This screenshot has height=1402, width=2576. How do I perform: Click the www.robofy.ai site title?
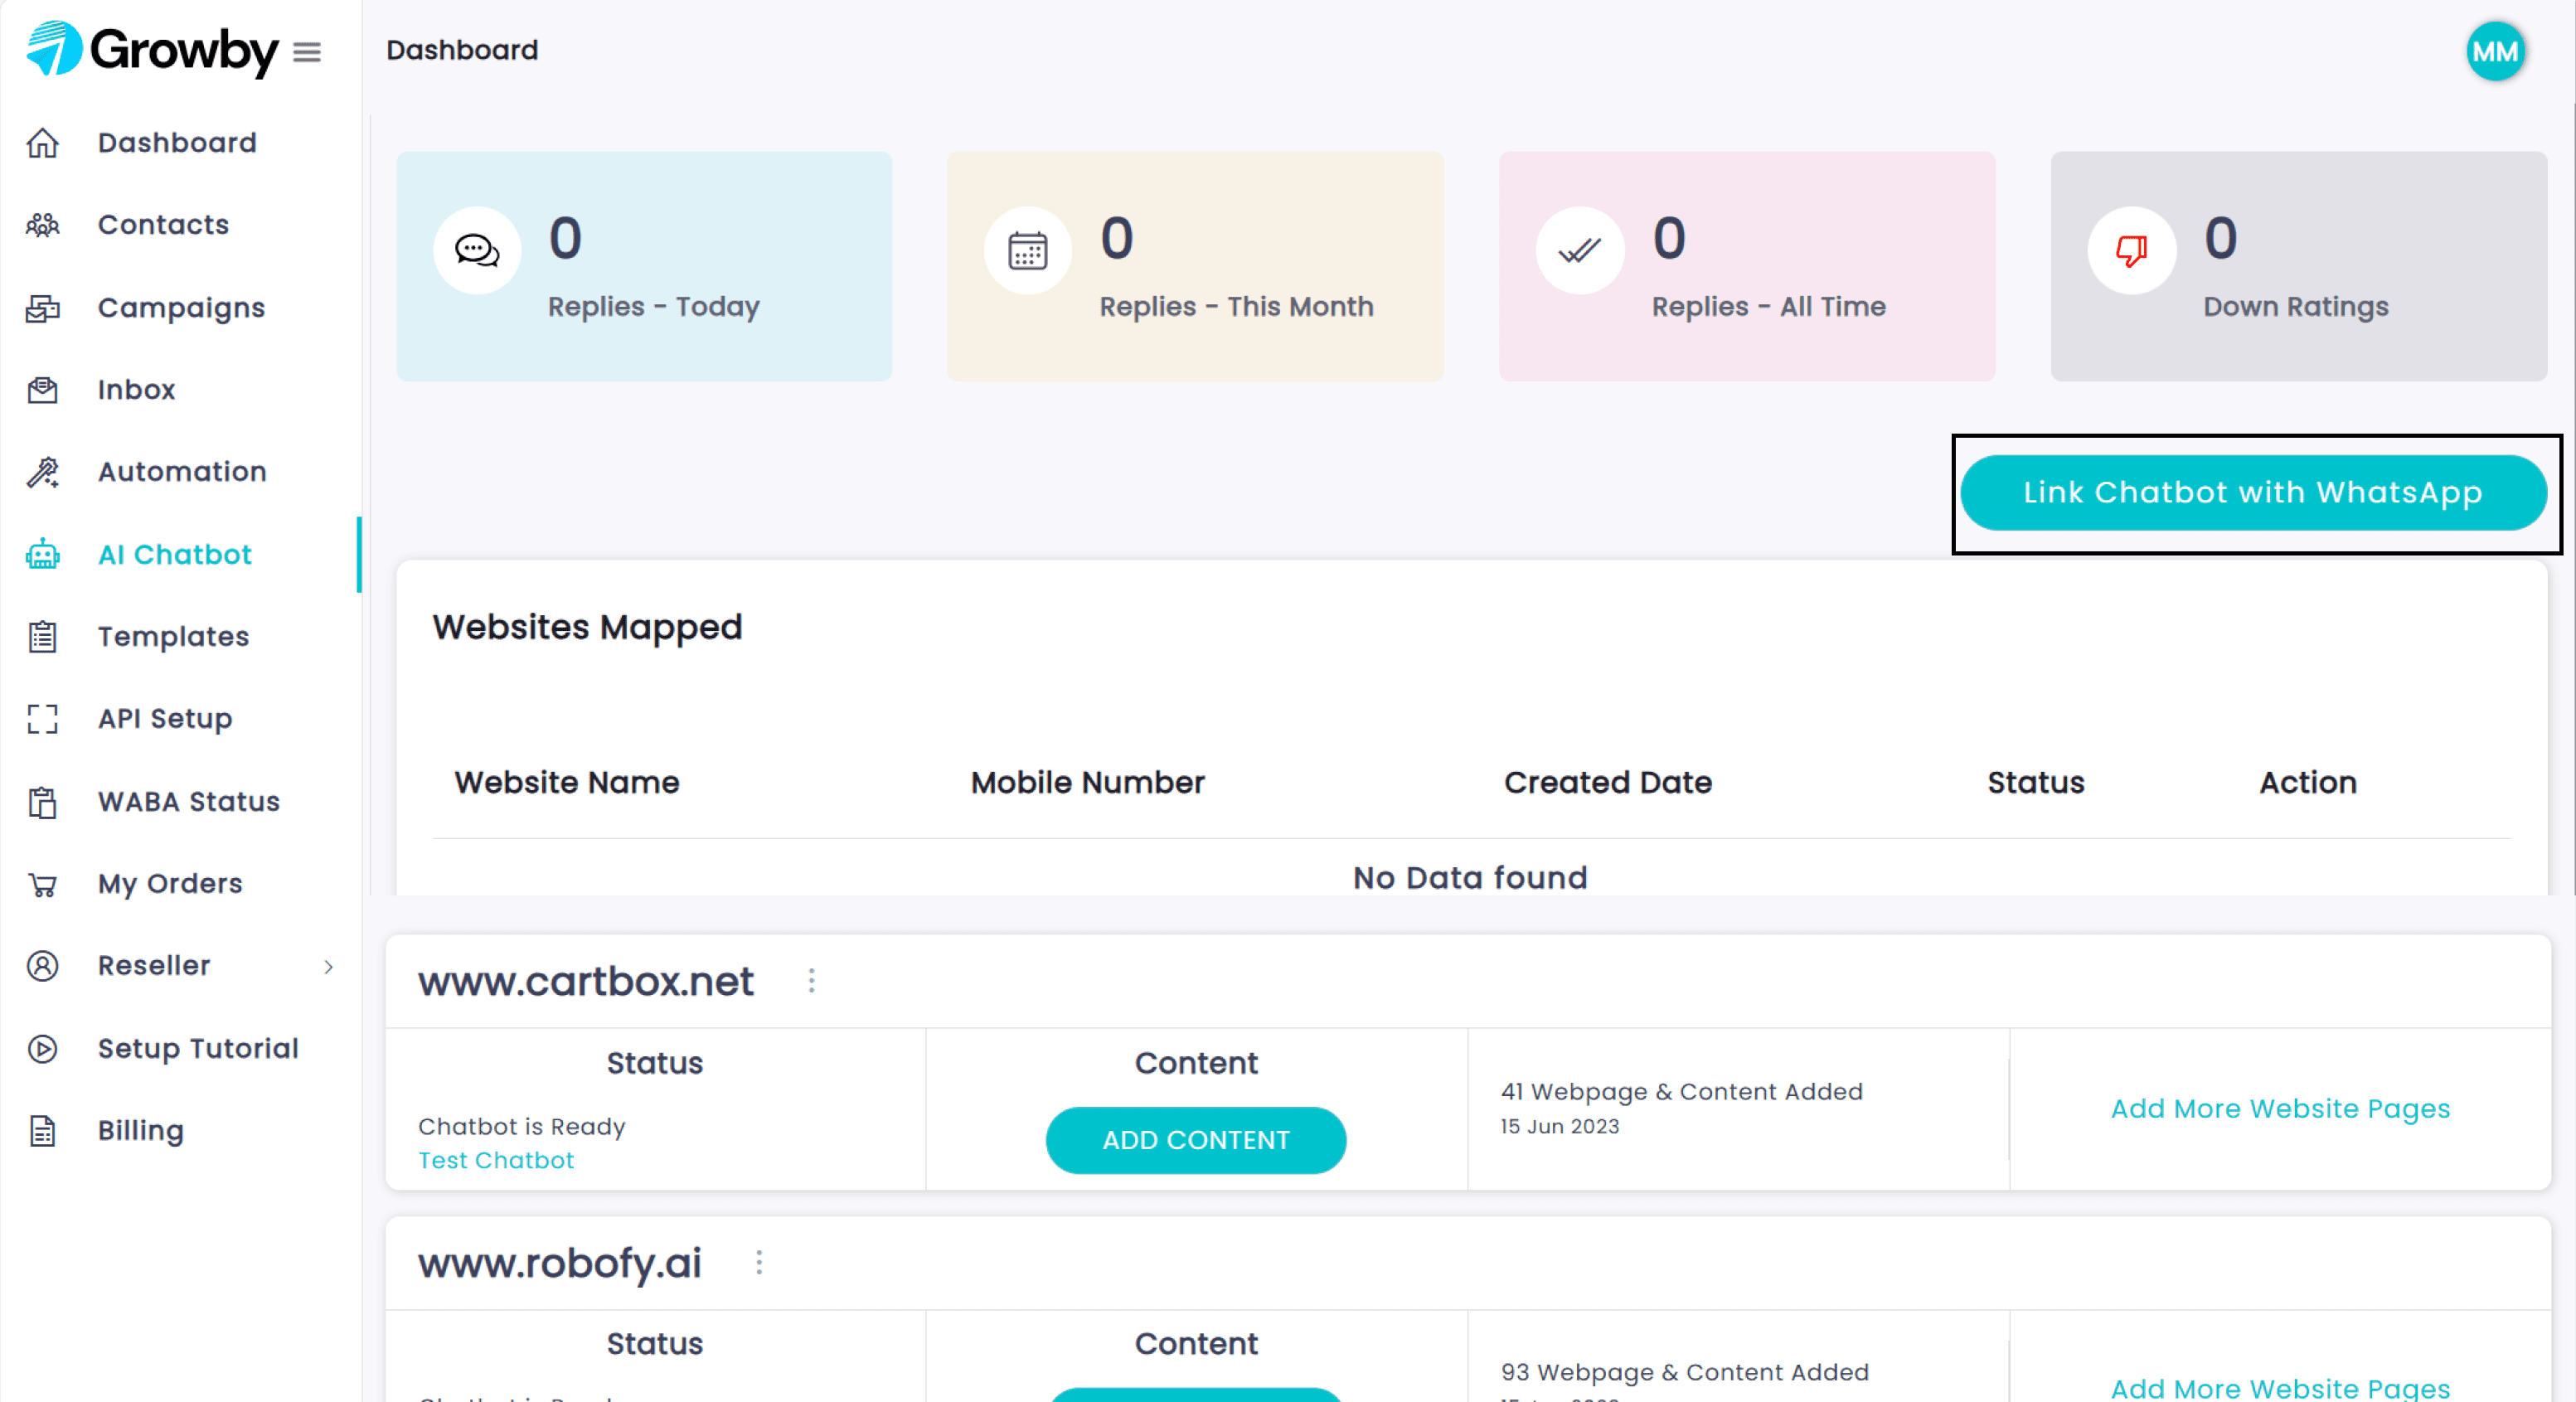click(x=560, y=1263)
